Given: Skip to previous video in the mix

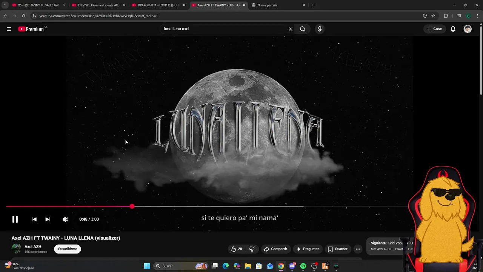Looking at the screenshot, I should 34,219.
